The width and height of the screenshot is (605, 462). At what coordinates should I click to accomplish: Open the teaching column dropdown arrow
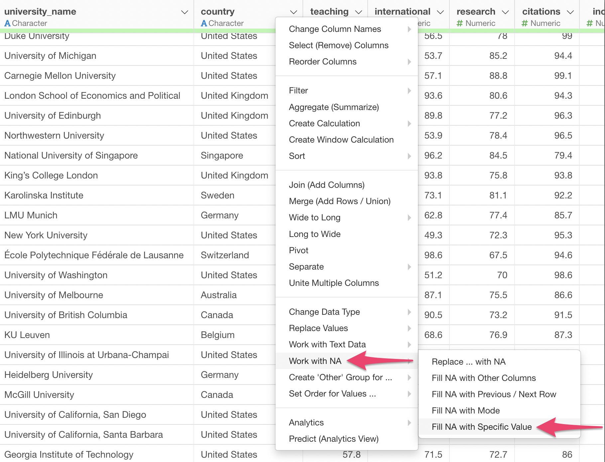[358, 12]
